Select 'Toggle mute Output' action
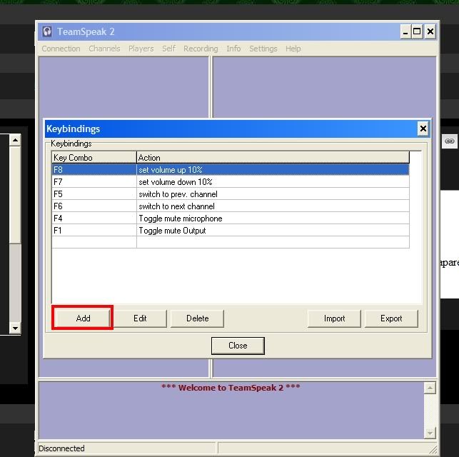 (273, 231)
